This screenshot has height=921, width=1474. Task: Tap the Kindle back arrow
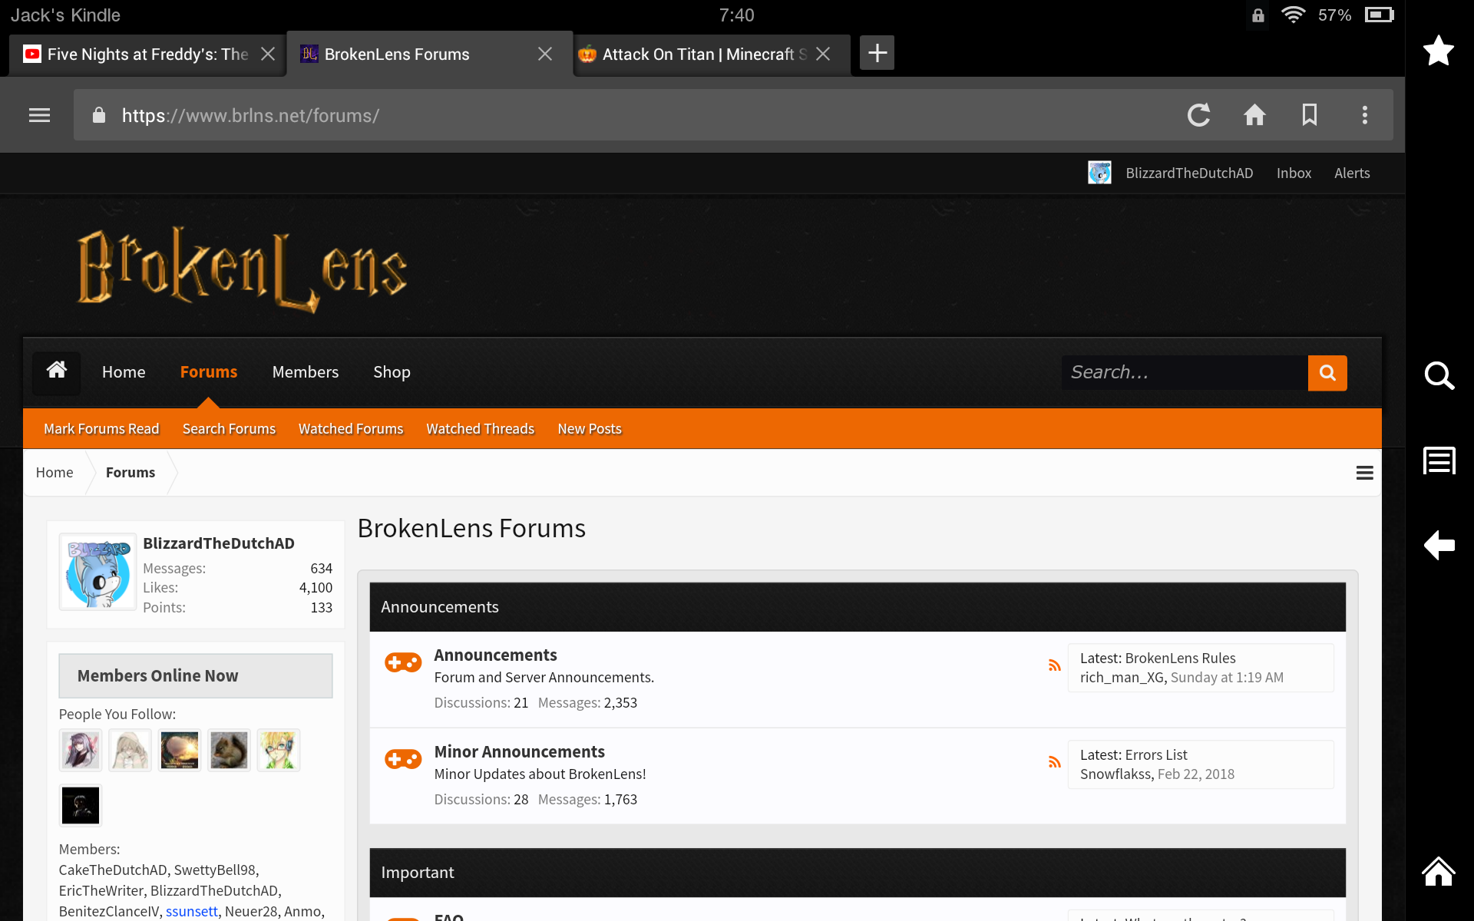click(x=1439, y=546)
